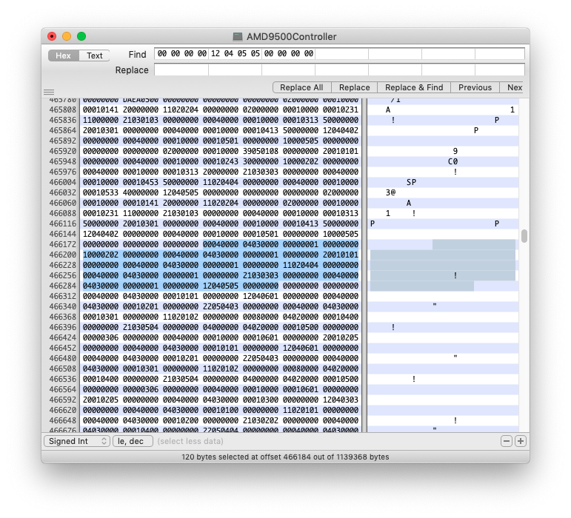571x518 pixels.
Task: Click the AMD9500Controller window title
Action: [291, 37]
